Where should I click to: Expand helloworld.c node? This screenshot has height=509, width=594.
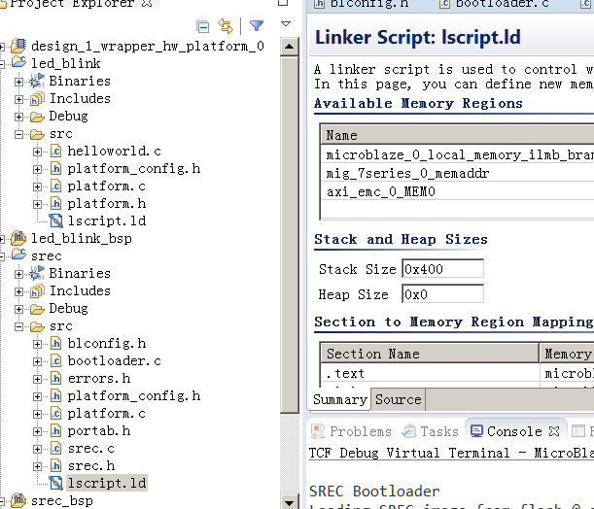click(37, 152)
